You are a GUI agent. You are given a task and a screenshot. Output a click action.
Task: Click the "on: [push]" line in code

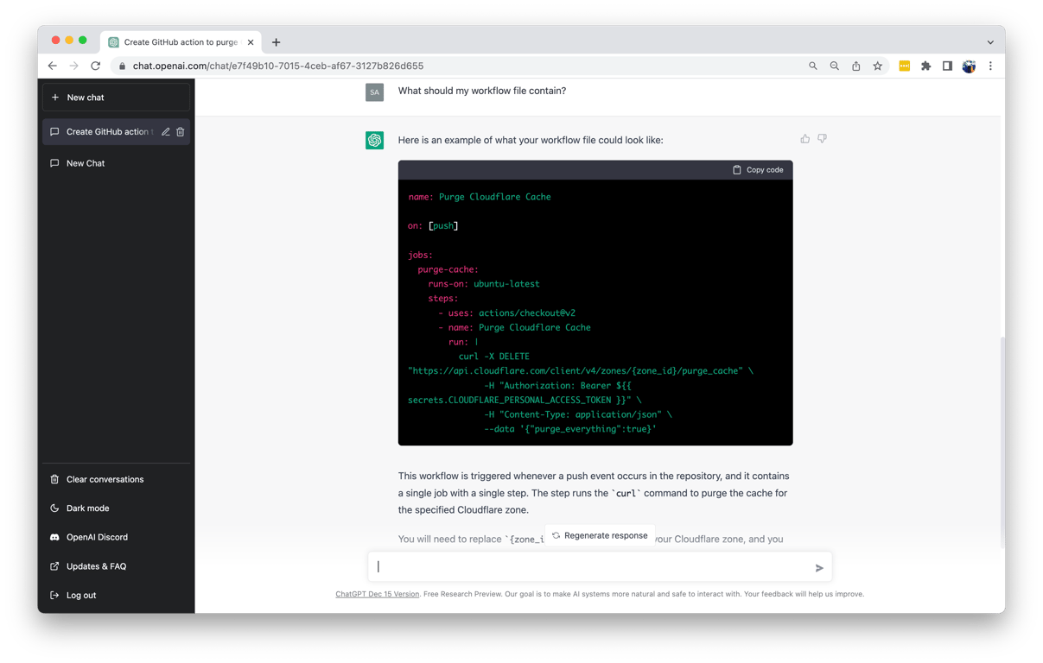(x=433, y=226)
